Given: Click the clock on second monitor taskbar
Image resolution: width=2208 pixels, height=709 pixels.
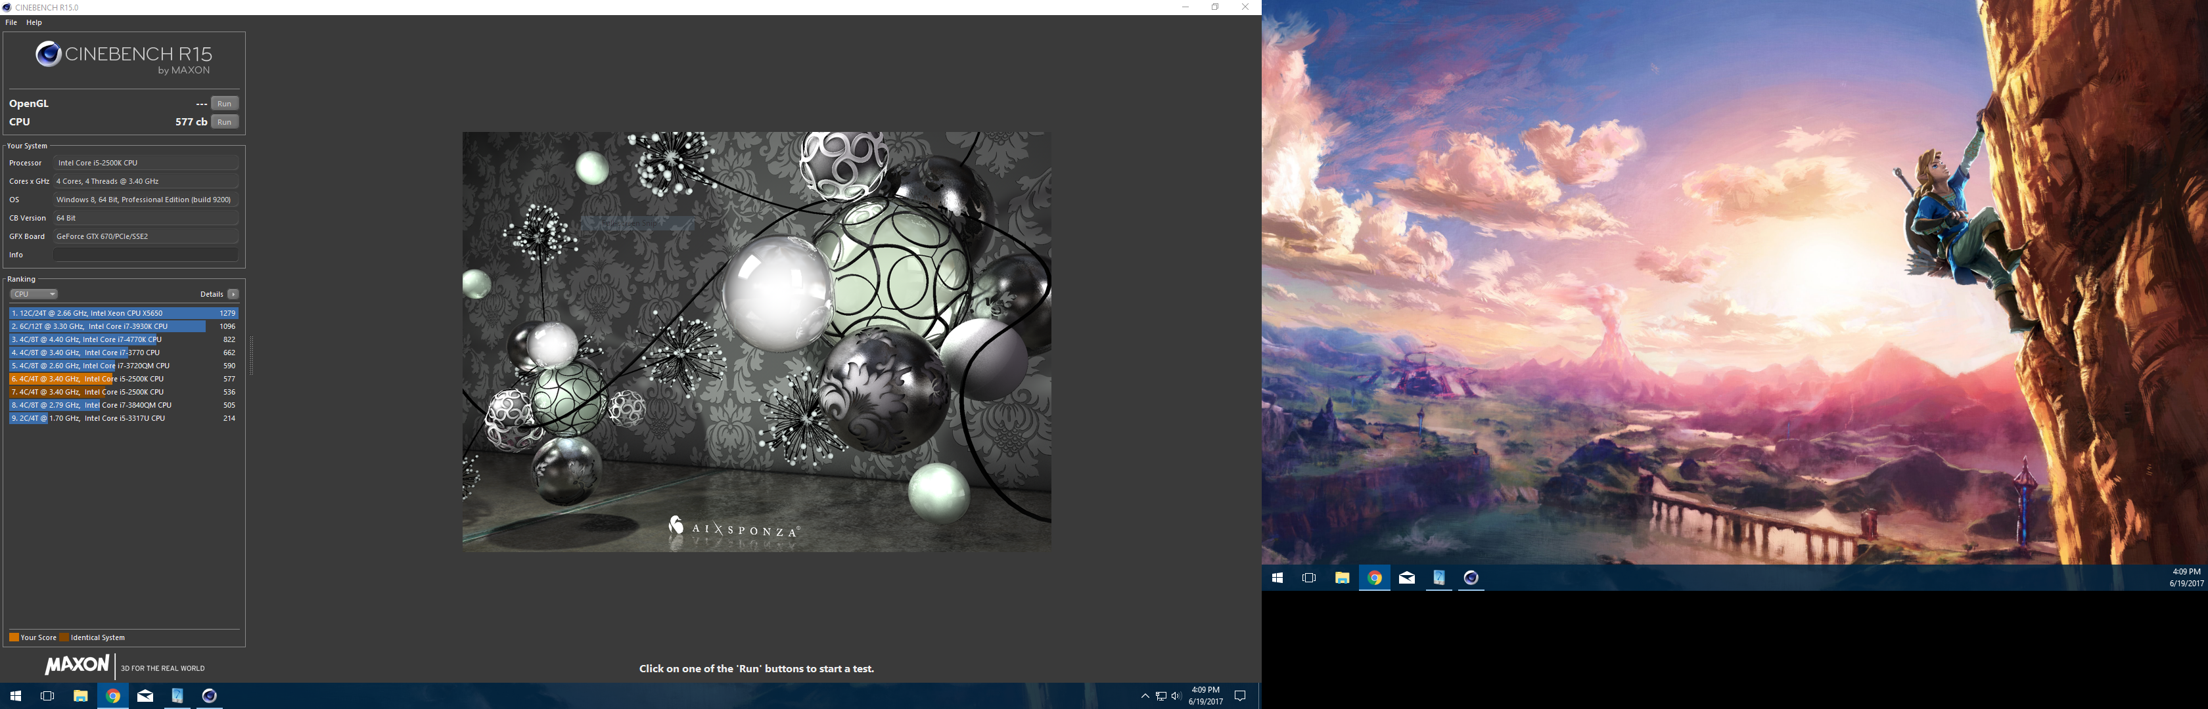Looking at the screenshot, I should click(2186, 578).
